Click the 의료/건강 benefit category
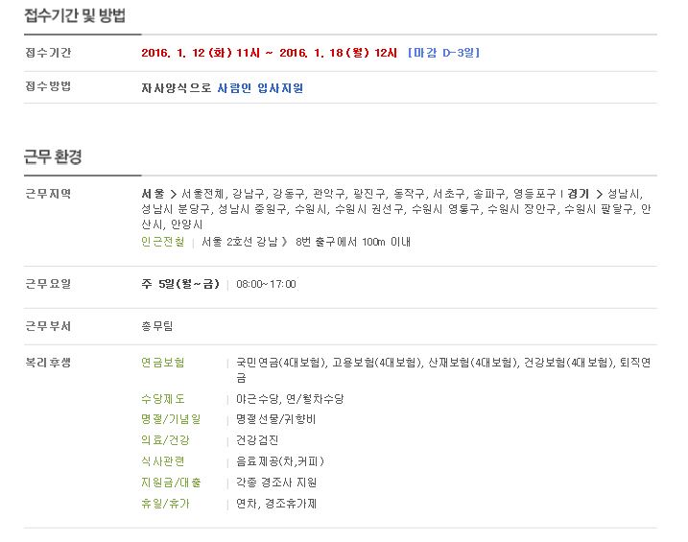 point(165,440)
